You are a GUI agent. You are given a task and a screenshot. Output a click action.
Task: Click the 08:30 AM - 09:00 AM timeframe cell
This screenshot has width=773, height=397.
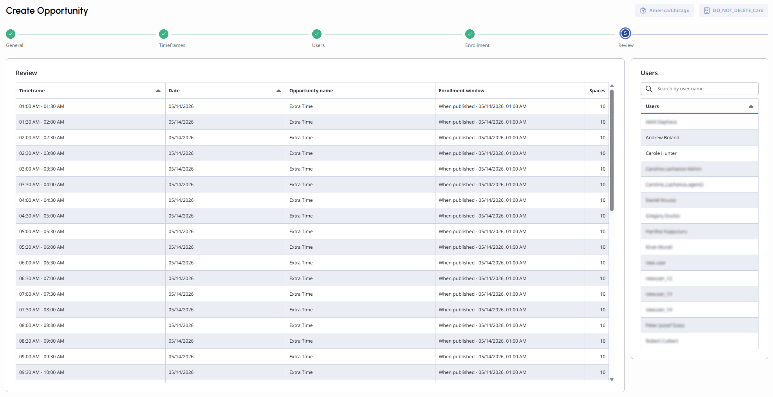[90, 341]
